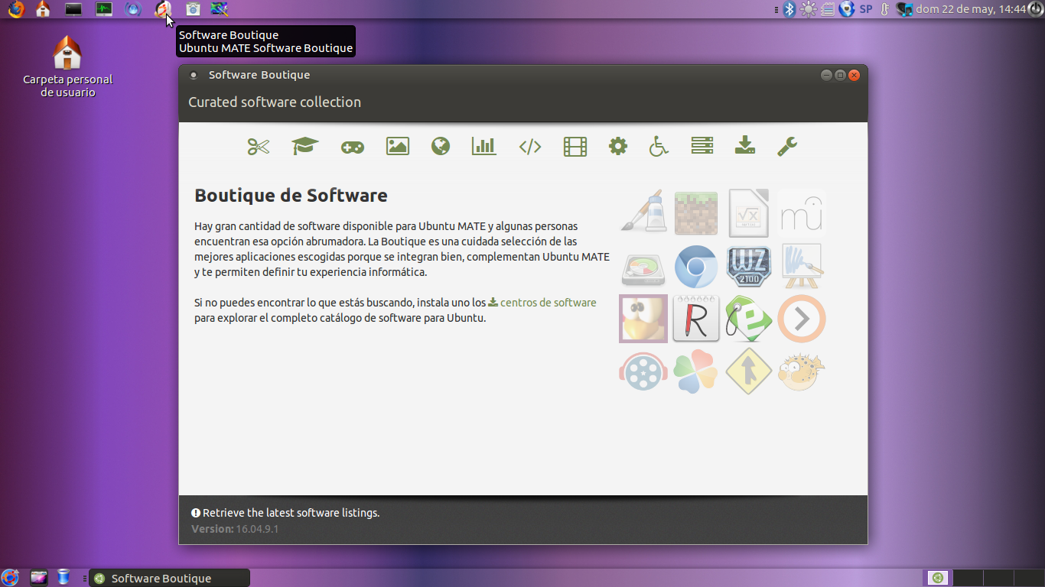
Task: Click the colorful tools launcher in top panel
Action: (220, 9)
